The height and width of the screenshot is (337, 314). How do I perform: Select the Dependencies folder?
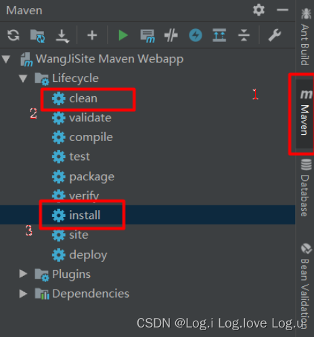pyautogui.click(x=91, y=294)
